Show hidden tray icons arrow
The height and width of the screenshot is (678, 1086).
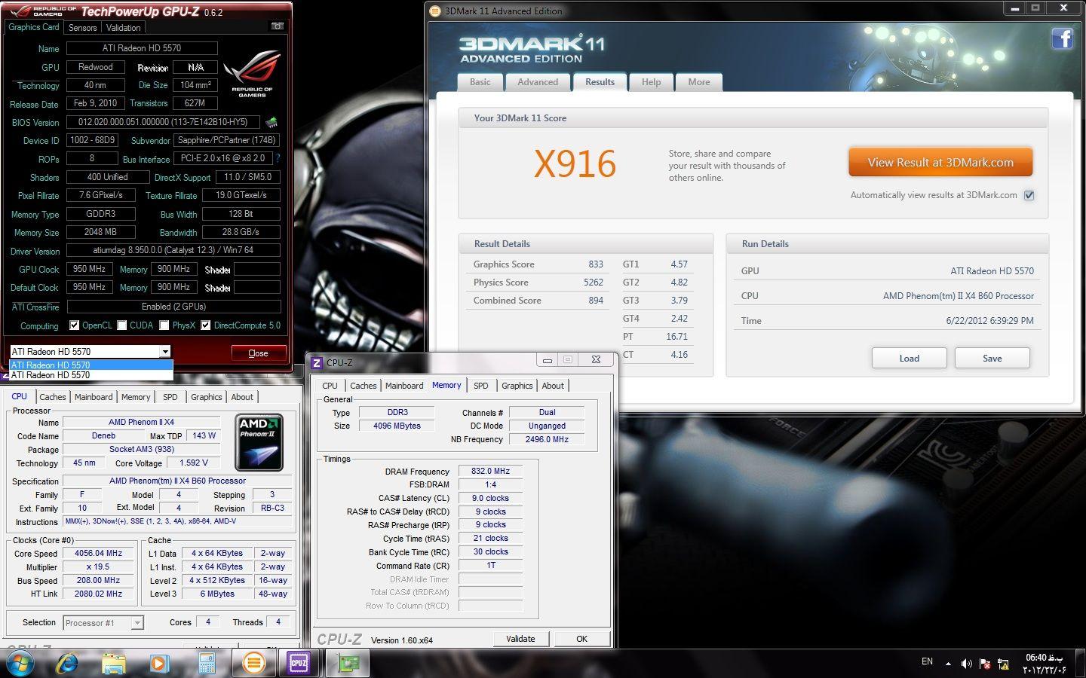click(948, 664)
